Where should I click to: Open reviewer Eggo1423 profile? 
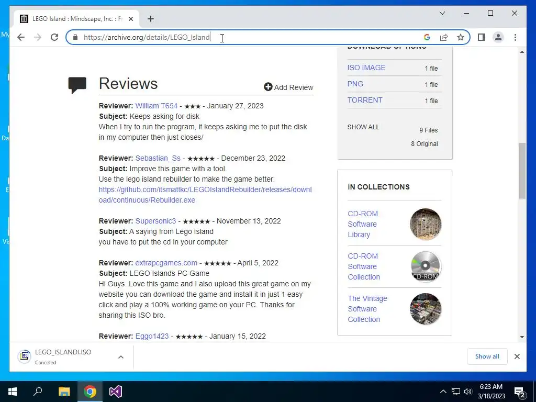152,336
